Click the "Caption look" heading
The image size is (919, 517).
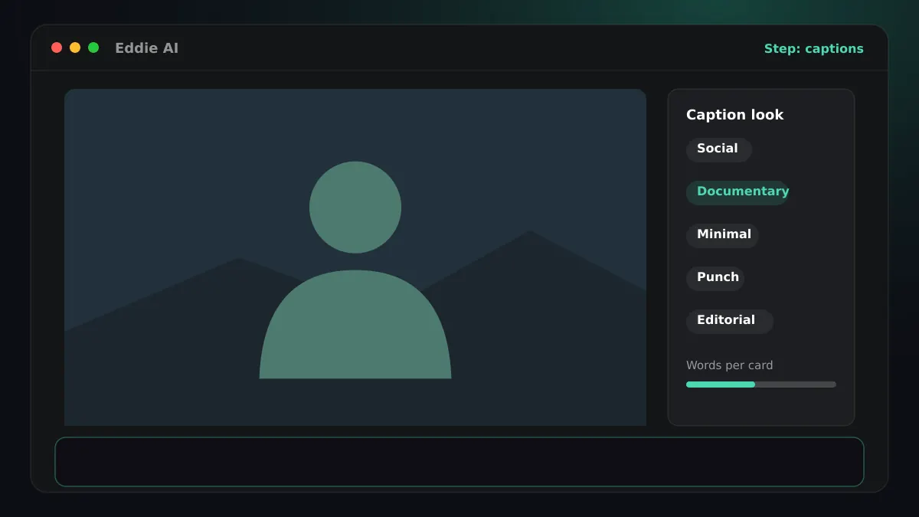click(x=734, y=115)
